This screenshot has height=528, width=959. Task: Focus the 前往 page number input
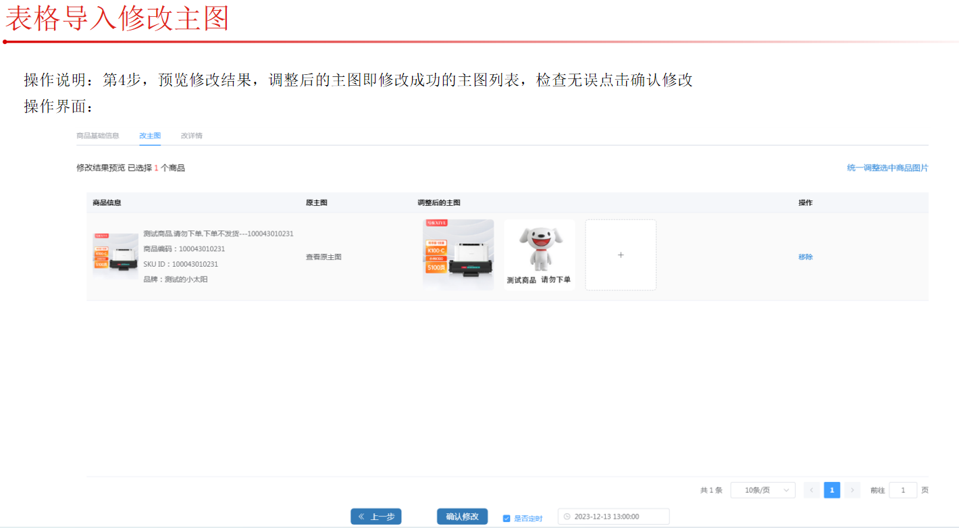tap(903, 490)
